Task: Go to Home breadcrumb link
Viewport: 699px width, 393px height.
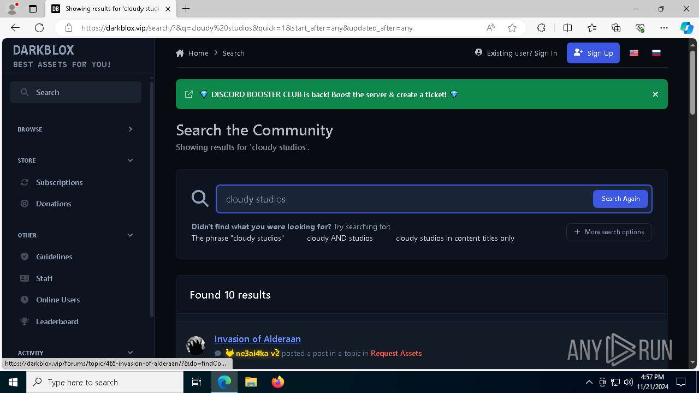Action: coord(192,53)
